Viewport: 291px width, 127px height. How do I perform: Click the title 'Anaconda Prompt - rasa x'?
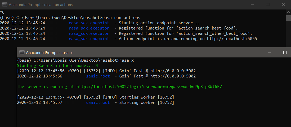(49, 53)
